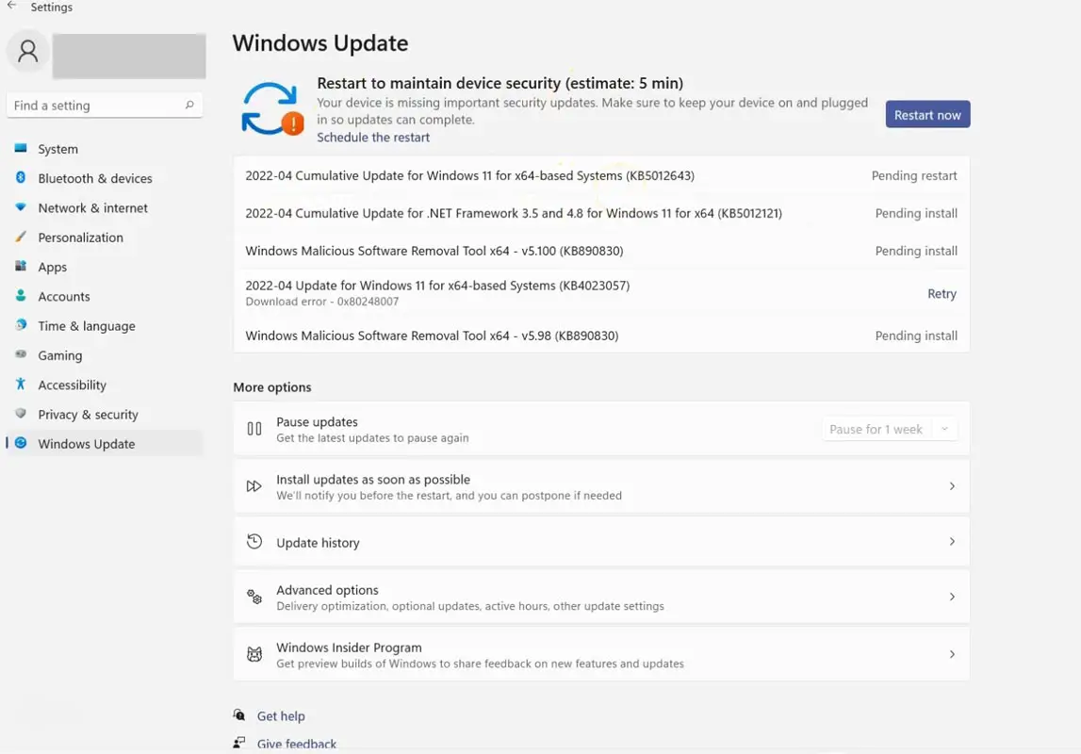Screen dimensions: 1081x754
Task: Click the Gaming controller icon
Action: (21, 354)
